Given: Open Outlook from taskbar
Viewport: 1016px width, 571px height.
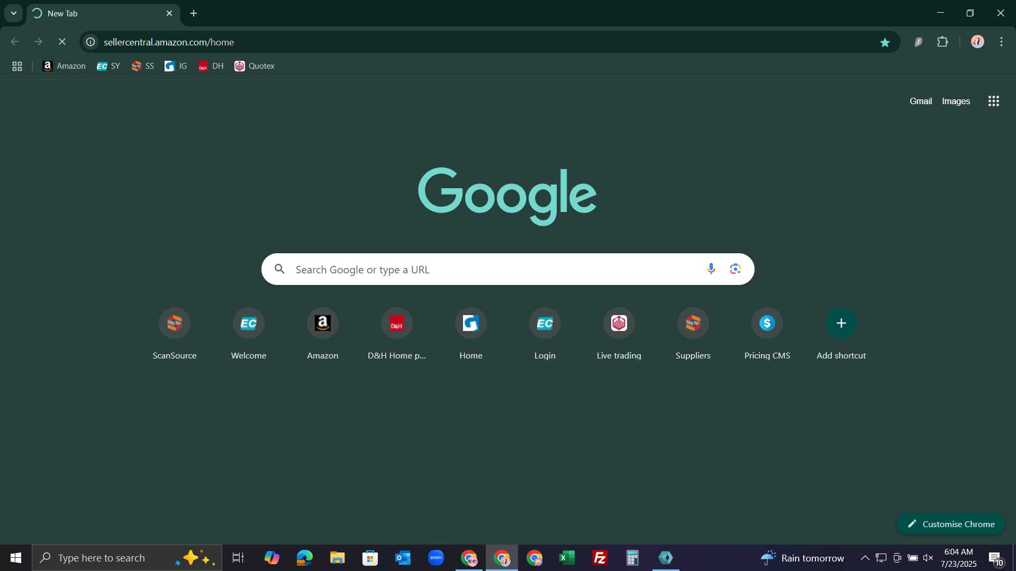Looking at the screenshot, I should [x=403, y=558].
